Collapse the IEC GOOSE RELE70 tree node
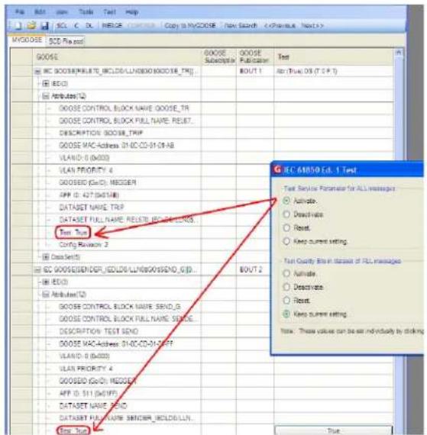 (x=37, y=71)
